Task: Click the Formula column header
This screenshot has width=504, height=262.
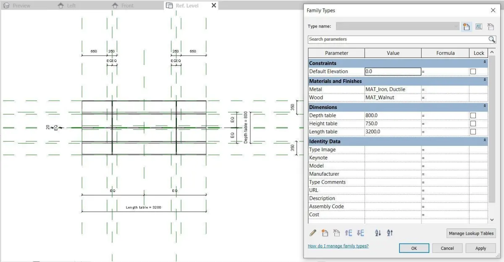Action: pos(445,53)
